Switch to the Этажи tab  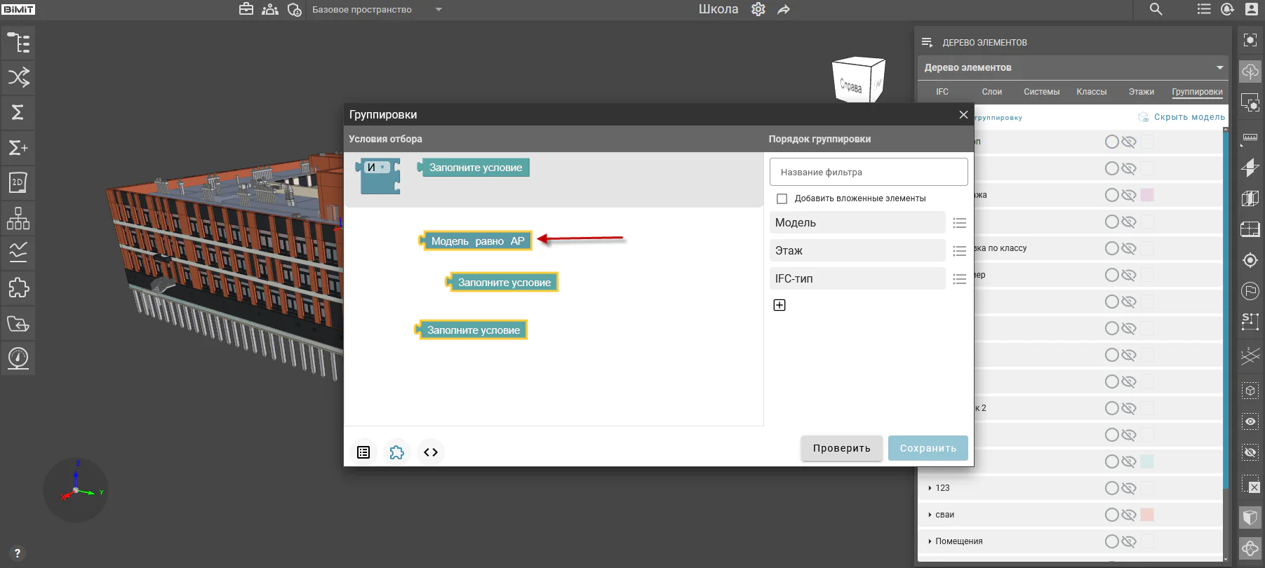click(x=1142, y=92)
